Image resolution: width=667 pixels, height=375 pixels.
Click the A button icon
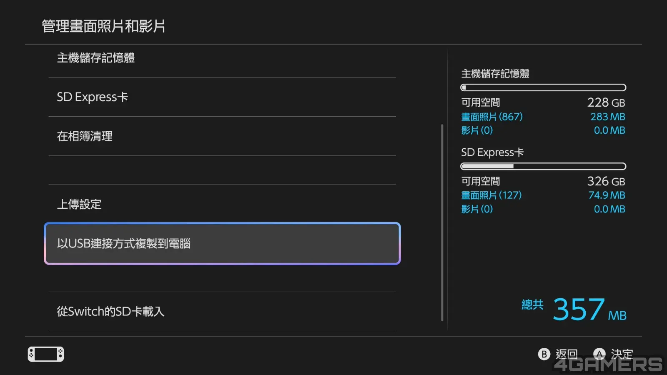pos(599,354)
